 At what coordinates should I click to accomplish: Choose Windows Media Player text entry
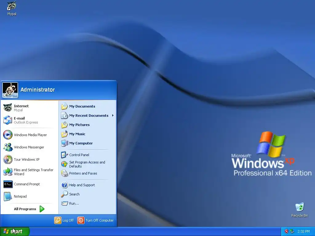click(x=30, y=135)
